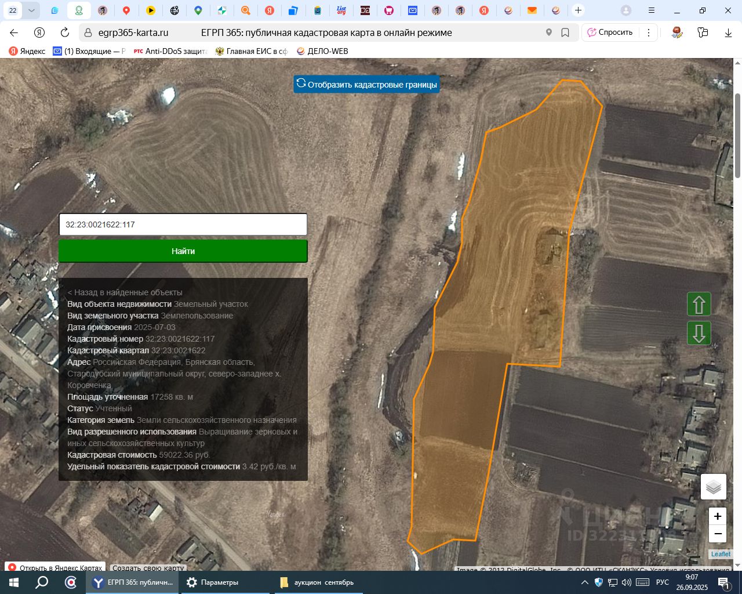Switch to the orange magnifier tab
742x594 pixels.
pos(246,10)
